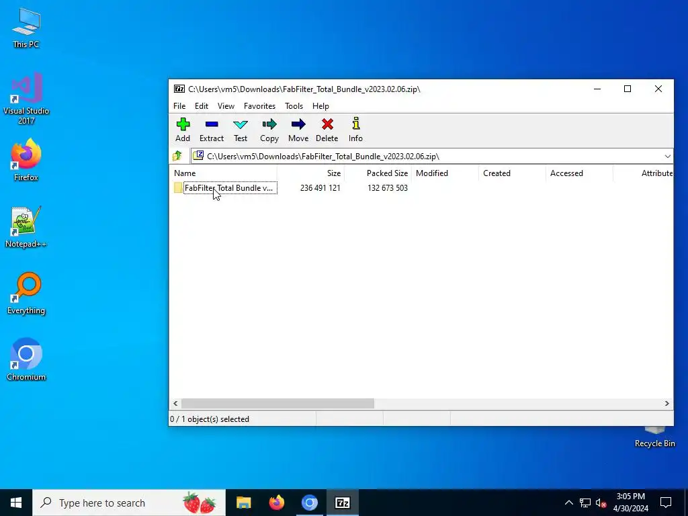This screenshot has width=688, height=516.
Task: Launch Visual Studio 2017 desktop shortcut
Action: coord(26,98)
